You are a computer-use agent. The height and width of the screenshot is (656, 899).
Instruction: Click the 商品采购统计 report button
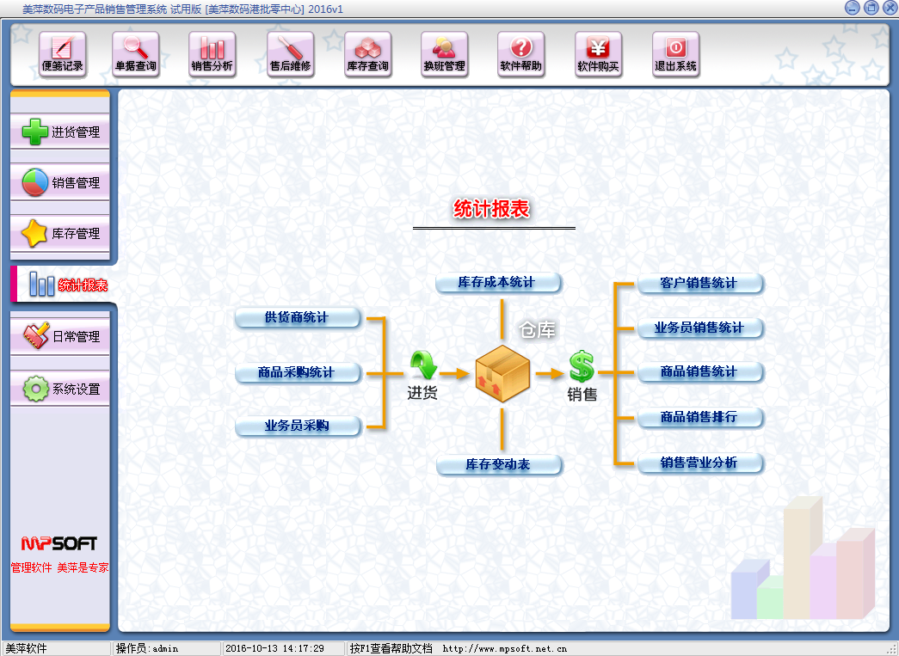pos(297,372)
